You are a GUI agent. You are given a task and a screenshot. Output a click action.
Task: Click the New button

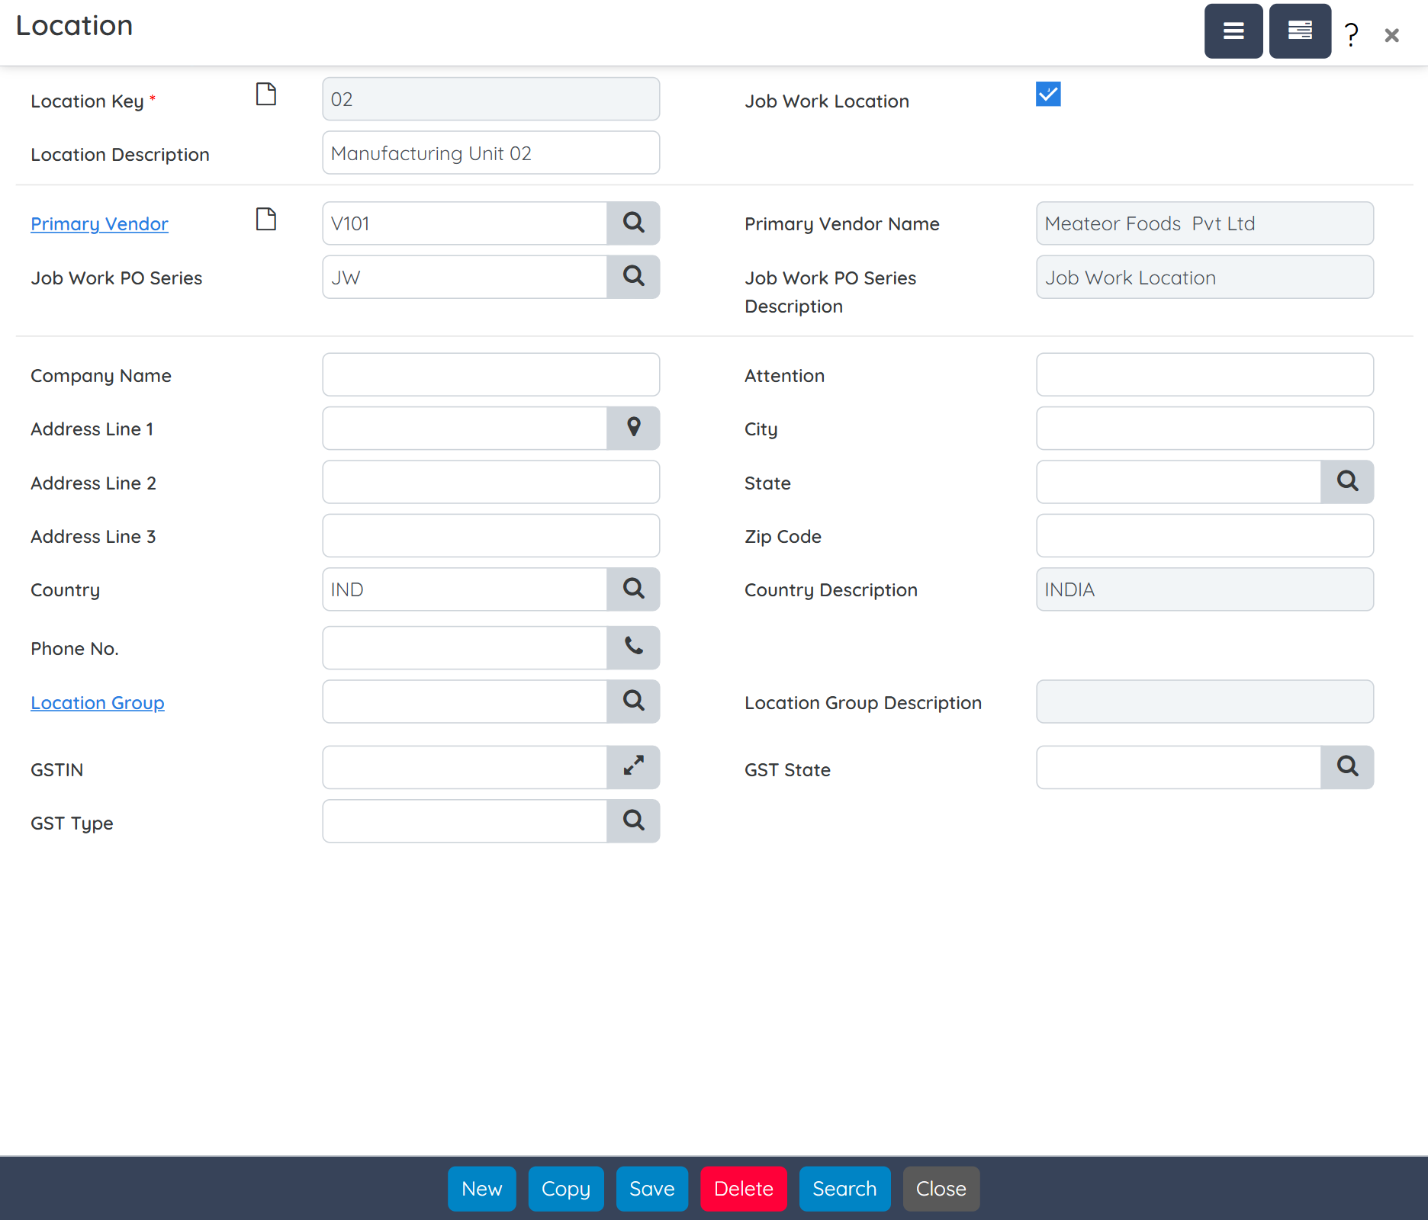[x=482, y=1189]
